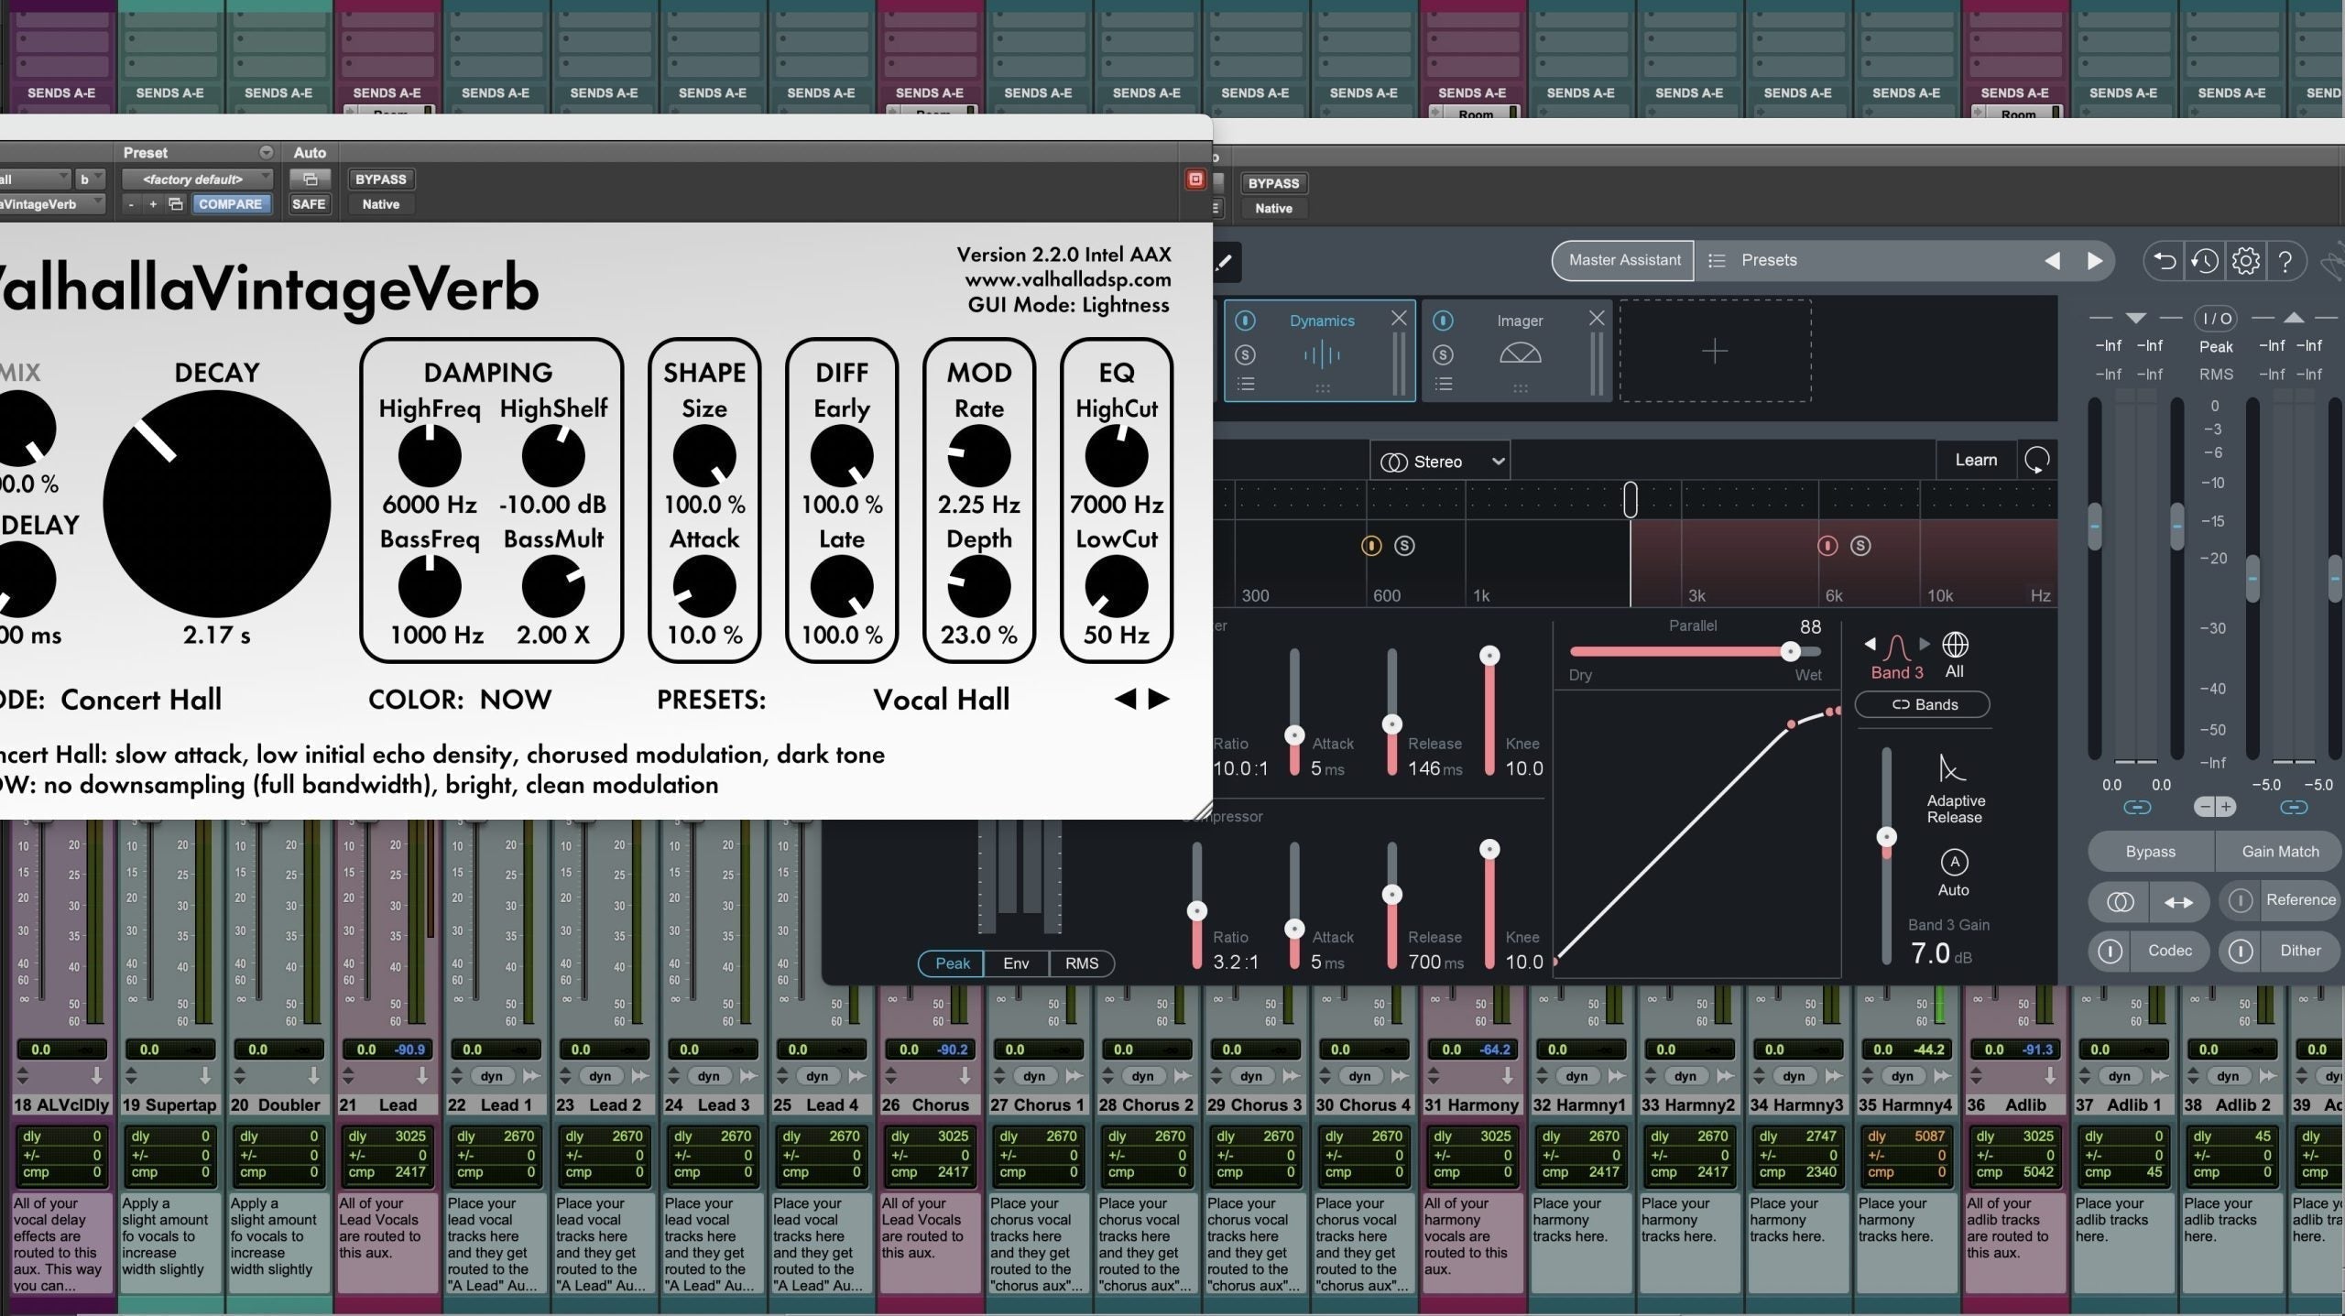The height and width of the screenshot is (1316, 2345).
Task: Open the history clock icon in Ozone
Action: 2206,261
